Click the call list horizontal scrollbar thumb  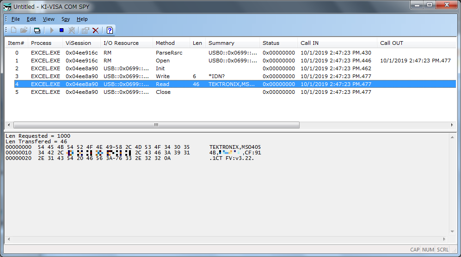point(156,125)
